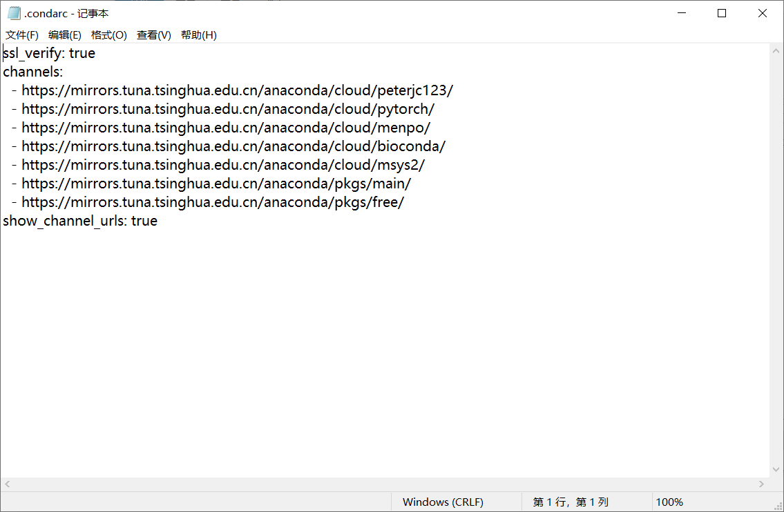Click the window resize grip in corner

coord(778,506)
